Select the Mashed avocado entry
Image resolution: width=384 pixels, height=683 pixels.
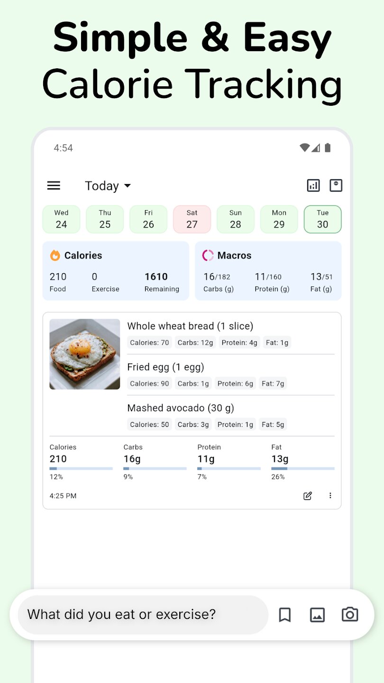pyautogui.click(x=181, y=408)
